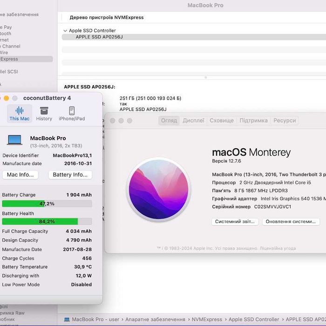Screen dimensions: 326x326
Task: Click the macOS Monterey logo image
Action: (x=159, y=190)
